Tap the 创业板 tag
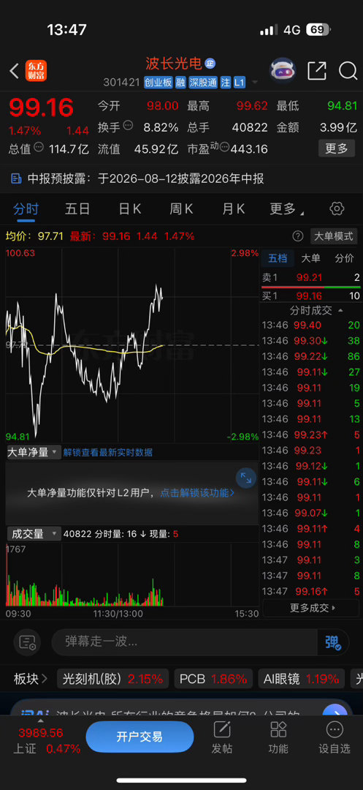The width and height of the screenshot is (363, 790). (x=158, y=82)
